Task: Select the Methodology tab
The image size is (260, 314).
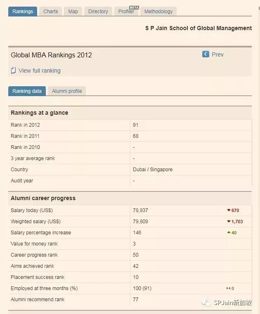Action: tap(158, 12)
